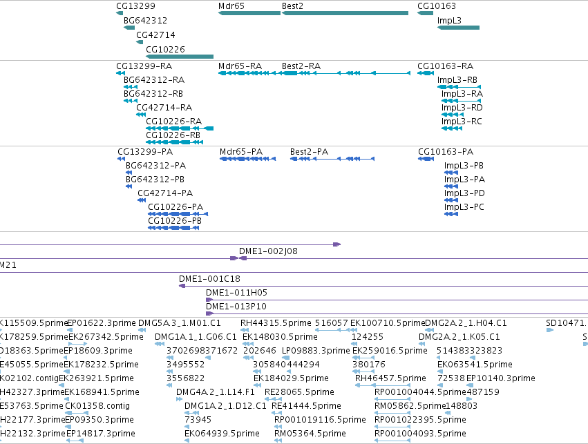Viewport: 588px width, 444px height.
Task: Select the ImpL3-RA transcript label
Action: 462,94
